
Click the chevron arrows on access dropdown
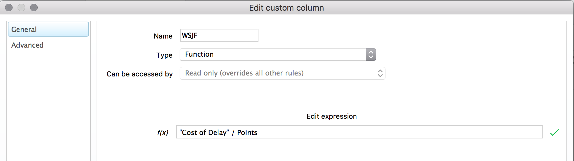[380, 73]
